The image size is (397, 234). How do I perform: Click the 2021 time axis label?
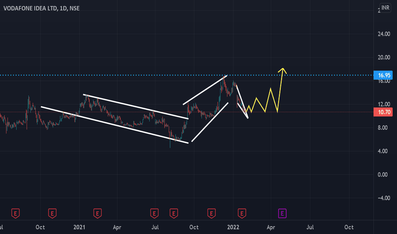click(x=79, y=227)
